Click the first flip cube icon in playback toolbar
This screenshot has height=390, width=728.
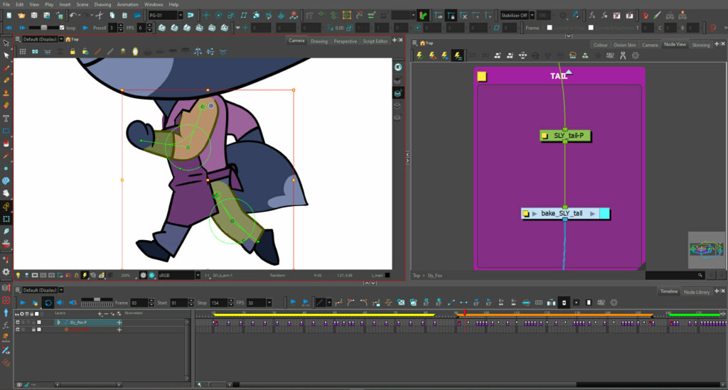[161, 28]
